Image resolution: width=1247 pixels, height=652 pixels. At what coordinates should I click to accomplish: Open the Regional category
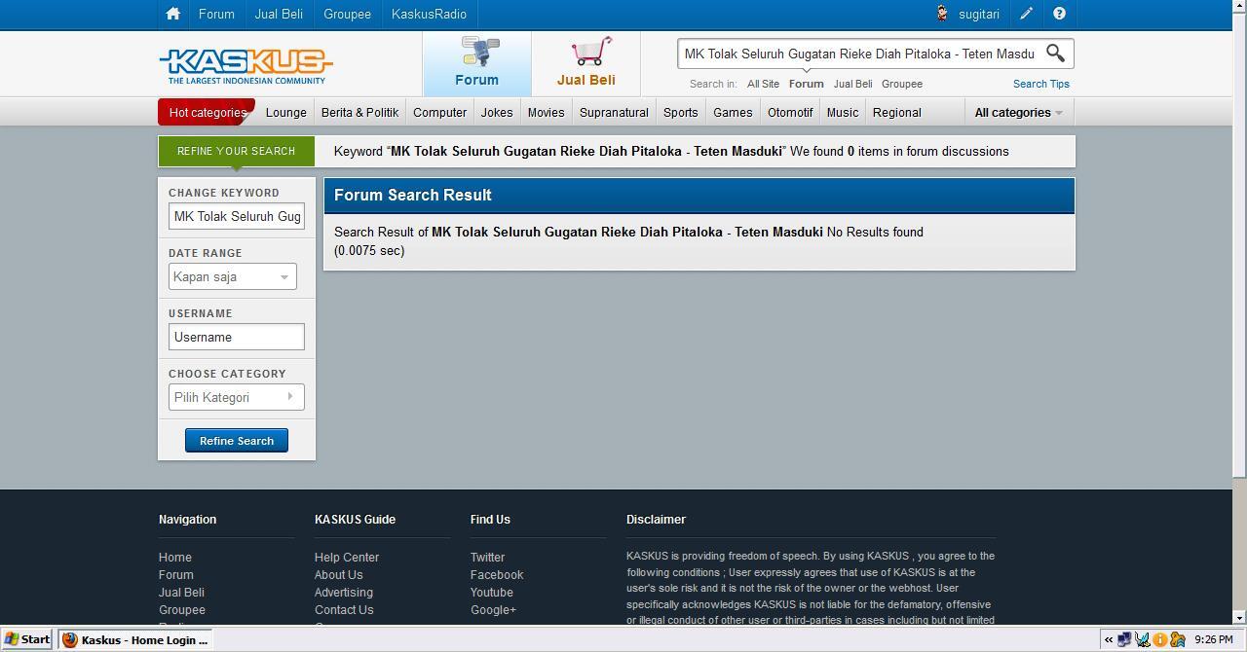(897, 112)
